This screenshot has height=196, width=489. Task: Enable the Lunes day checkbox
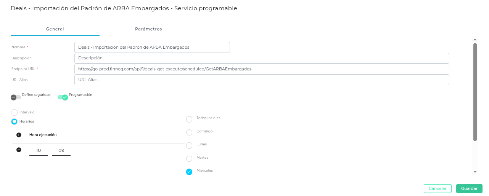[189, 145]
